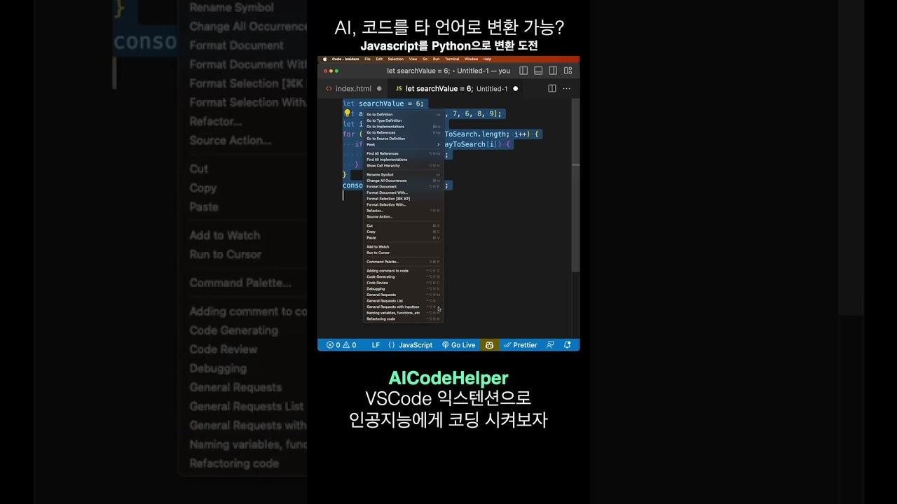This screenshot has height=504, width=897.
Task: Toggle the secondary side bar layout icon
Action: pyautogui.click(x=553, y=71)
